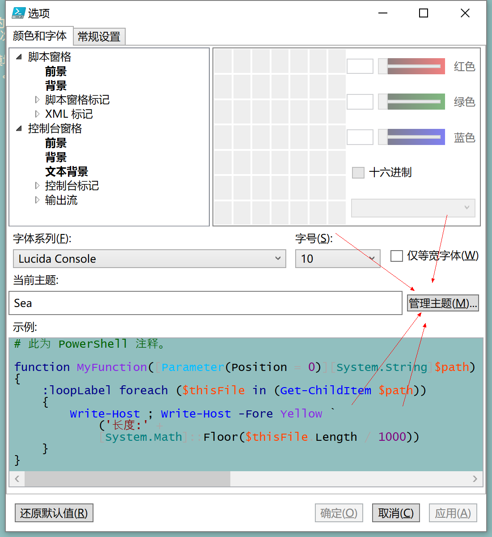492x537 pixels.
Task: Open the 字号 font size dropdown
Action: pos(372,259)
